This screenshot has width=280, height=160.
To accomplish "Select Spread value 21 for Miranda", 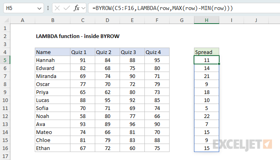I will [x=207, y=76].
